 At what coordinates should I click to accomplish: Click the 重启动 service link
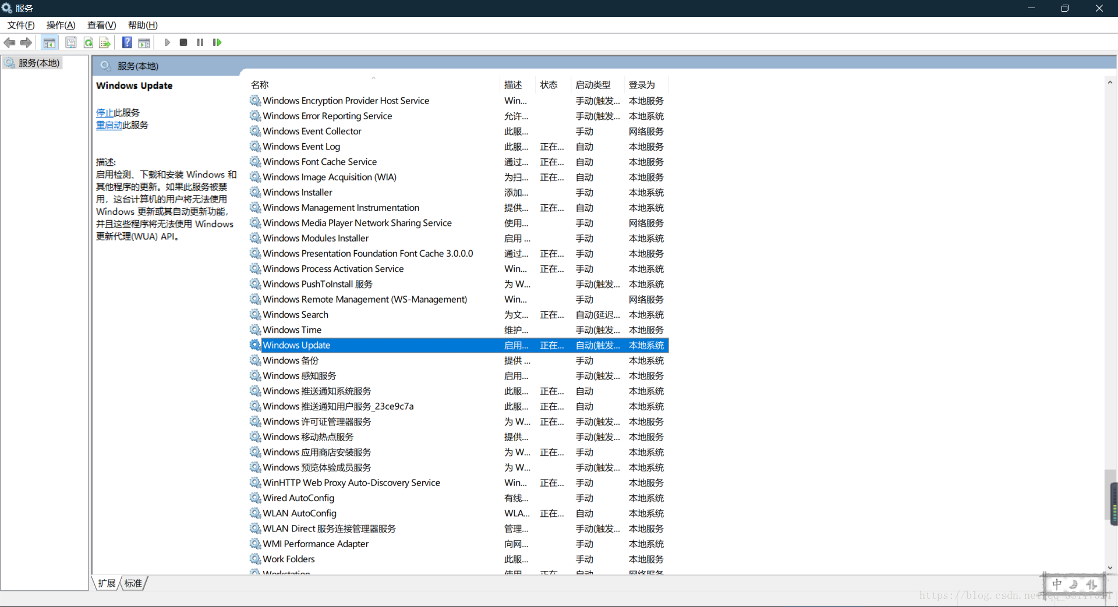[109, 125]
